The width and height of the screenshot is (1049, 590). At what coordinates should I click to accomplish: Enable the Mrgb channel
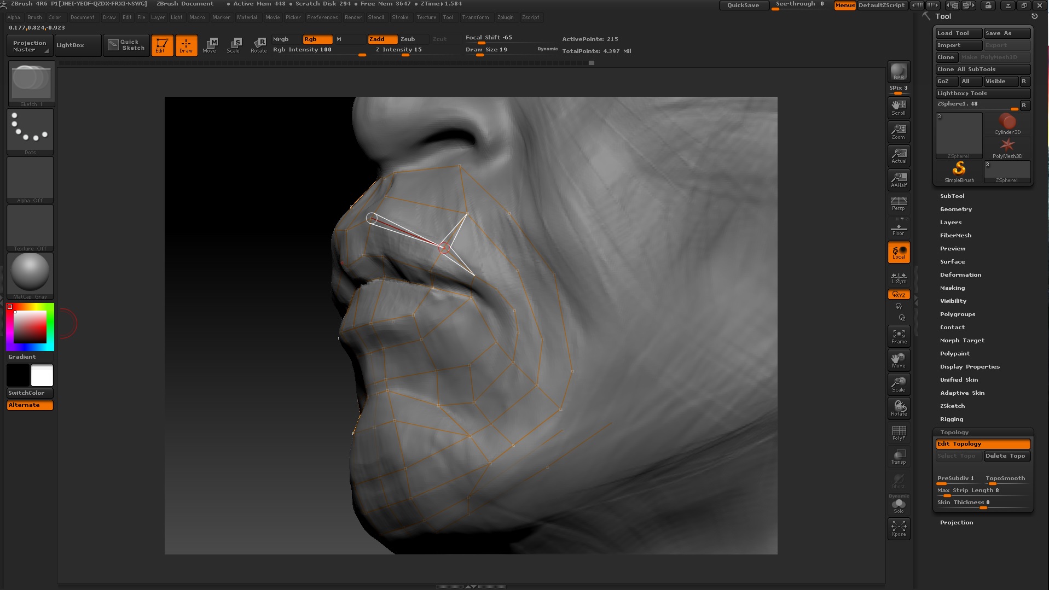286,39
